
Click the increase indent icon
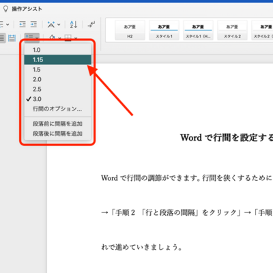coord(33,24)
